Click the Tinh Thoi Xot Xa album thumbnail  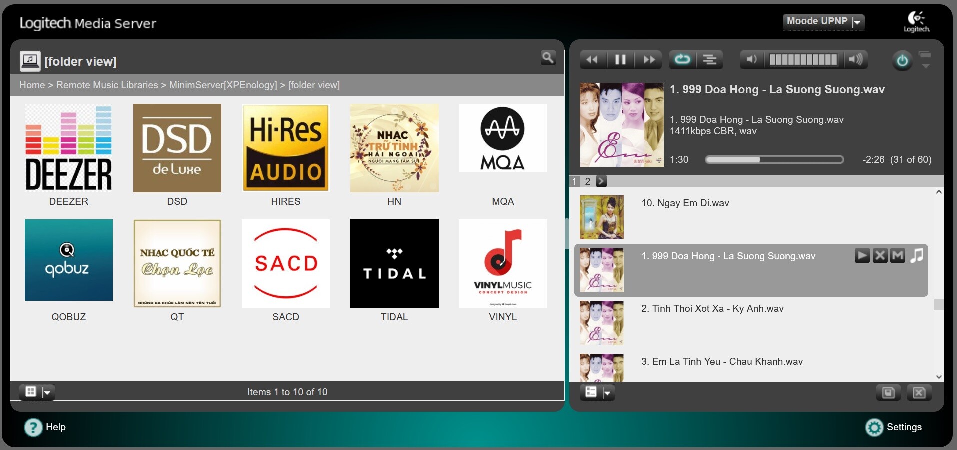602,323
